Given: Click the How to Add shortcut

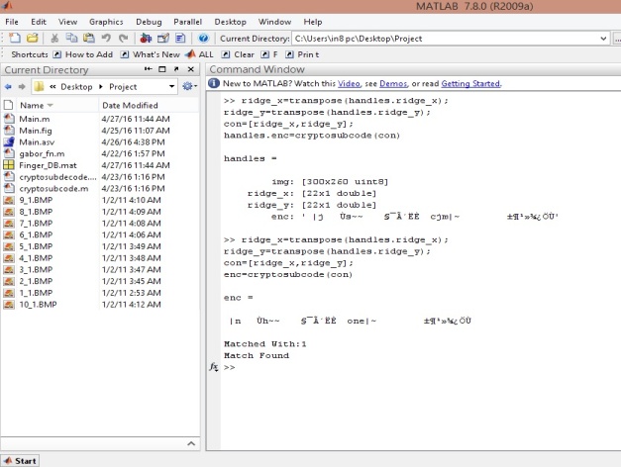Looking at the screenshot, I should click(x=83, y=54).
